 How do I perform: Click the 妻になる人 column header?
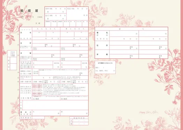click(x=74, y=29)
